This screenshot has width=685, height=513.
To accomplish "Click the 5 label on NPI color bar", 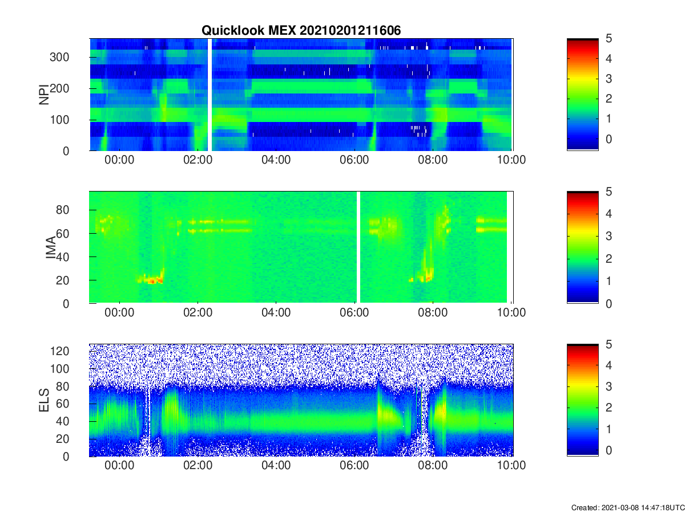I will click(x=609, y=39).
